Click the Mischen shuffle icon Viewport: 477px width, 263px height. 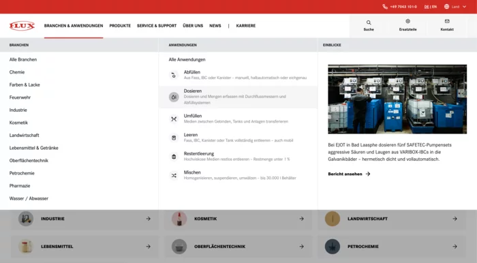click(174, 175)
